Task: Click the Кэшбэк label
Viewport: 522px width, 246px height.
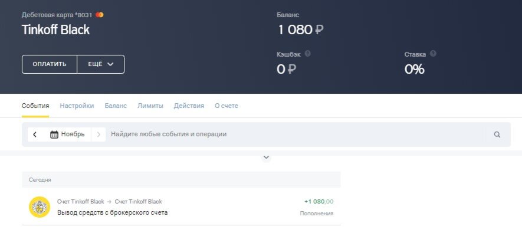Action: [x=288, y=54]
